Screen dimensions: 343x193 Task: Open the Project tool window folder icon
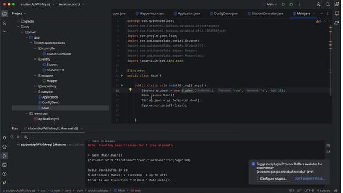[4, 13]
